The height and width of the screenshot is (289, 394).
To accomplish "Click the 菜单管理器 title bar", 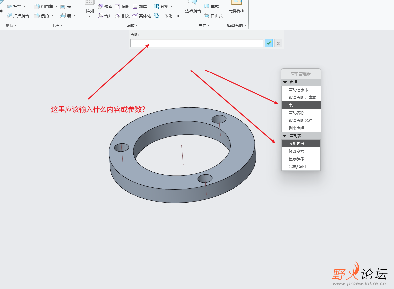I will (x=301, y=74).
